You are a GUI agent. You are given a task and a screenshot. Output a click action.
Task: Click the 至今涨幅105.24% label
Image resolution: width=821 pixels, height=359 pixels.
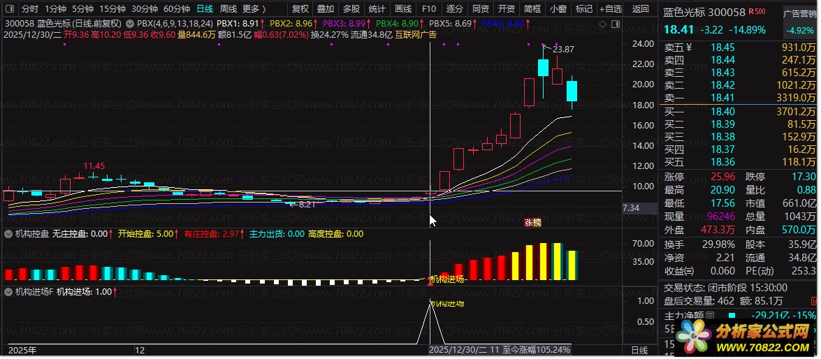536,350
